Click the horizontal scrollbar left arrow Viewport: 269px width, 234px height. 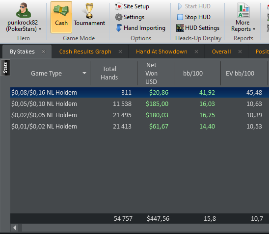(15, 228)
